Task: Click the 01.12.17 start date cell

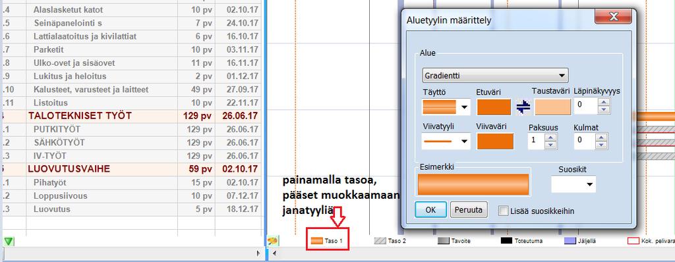Action: (x=239, y=76)
